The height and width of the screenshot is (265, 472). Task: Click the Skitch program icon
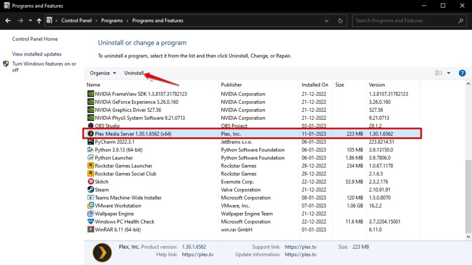coord(91,182)
